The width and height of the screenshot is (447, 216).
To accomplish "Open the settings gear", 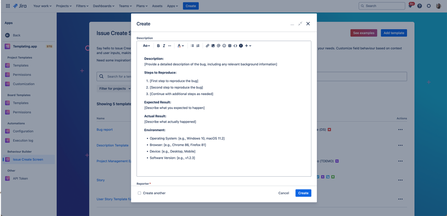I will [429, 6].
